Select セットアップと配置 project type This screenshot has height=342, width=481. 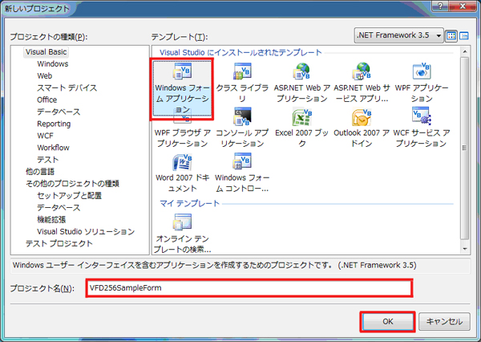pos(69,196)
